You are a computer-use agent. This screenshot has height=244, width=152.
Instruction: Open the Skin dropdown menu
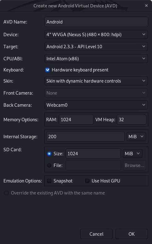(96, 81)
